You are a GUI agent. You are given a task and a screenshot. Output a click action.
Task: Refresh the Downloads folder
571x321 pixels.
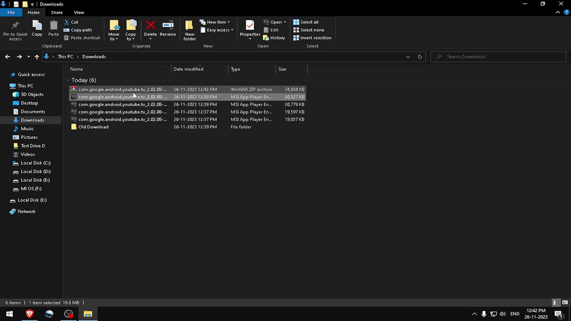(420, 57)
